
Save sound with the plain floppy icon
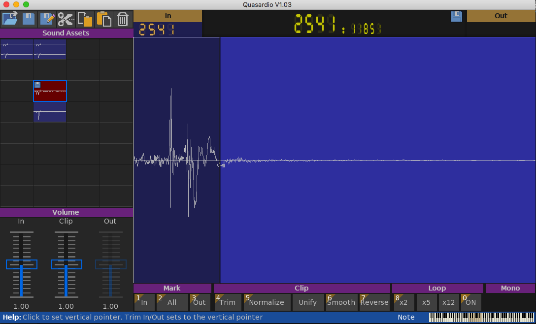click(x=29, y=19)
